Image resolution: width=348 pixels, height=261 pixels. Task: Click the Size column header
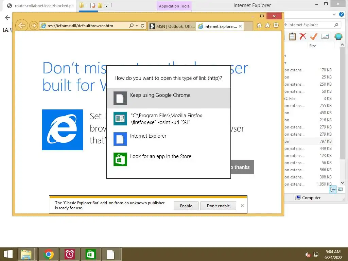(x=320, y=46)
